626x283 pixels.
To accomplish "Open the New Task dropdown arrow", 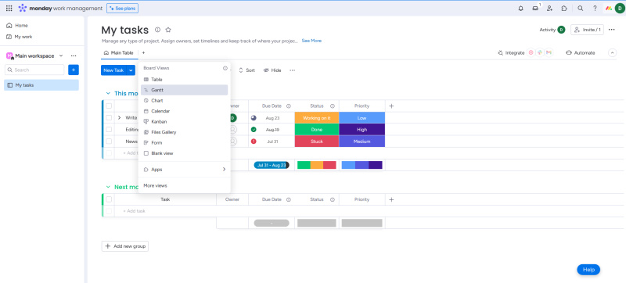I will (x=131, y=70).
